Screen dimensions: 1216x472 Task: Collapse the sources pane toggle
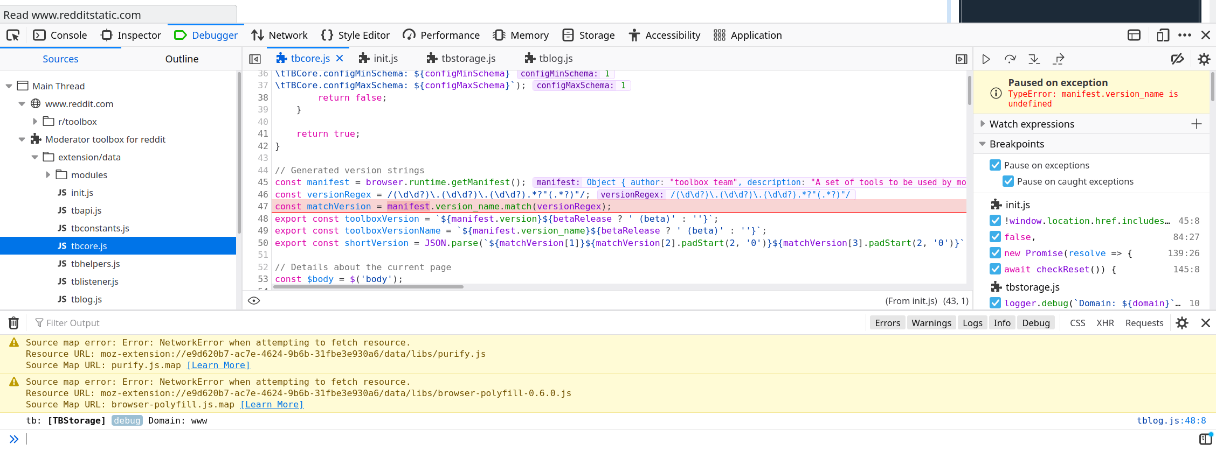coord(255,59)
